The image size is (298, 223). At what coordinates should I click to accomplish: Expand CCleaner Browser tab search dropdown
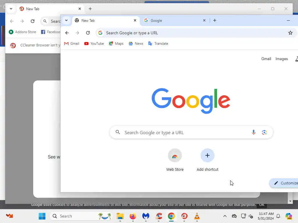(x=11, y=9)
